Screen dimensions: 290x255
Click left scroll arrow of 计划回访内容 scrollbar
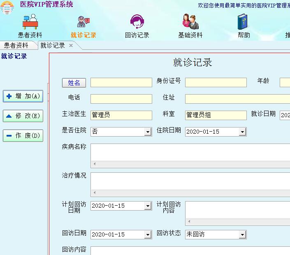[189, 221]
